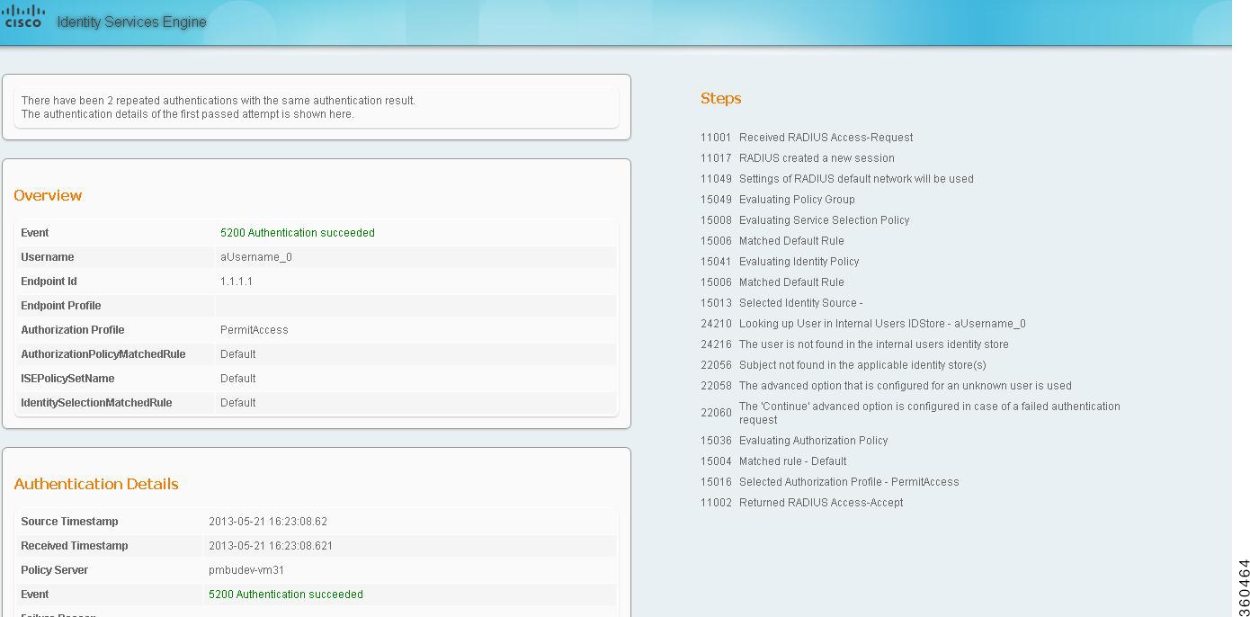Image resolution: width=1250 pixels, height=617 pixels.
Task: Select the Default value for ISEPolicySetName
Action: pyautogui.click(x=238, y=379)
